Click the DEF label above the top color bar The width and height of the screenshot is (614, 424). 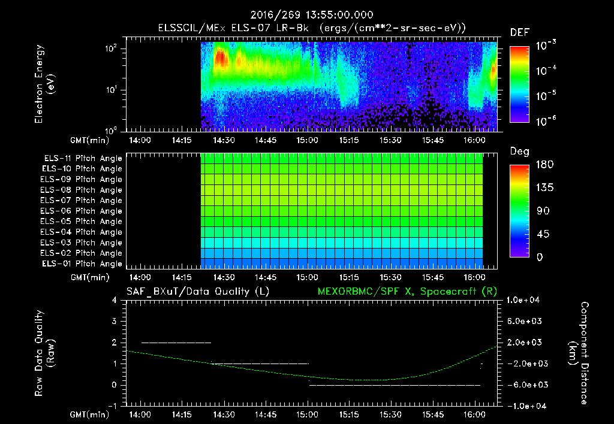click(520, 32)
